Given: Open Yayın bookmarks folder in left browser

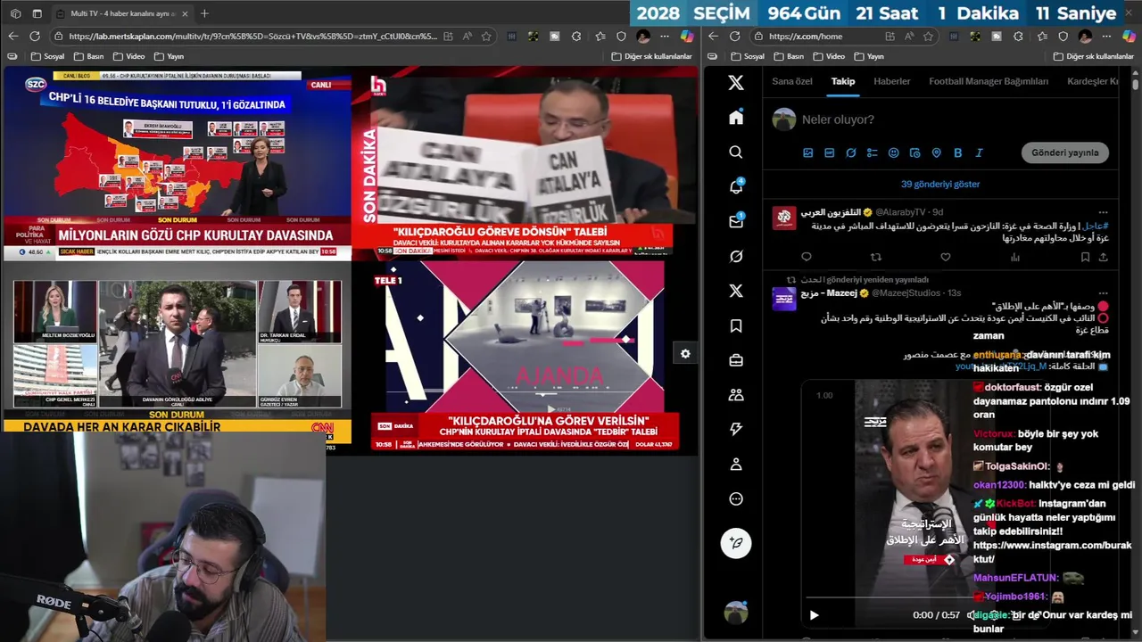Looking at the screenshot, I should (169, 56).
